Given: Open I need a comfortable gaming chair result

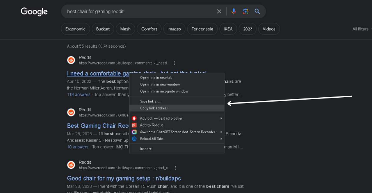Looking at the screenshot, I should click(98, 73).
